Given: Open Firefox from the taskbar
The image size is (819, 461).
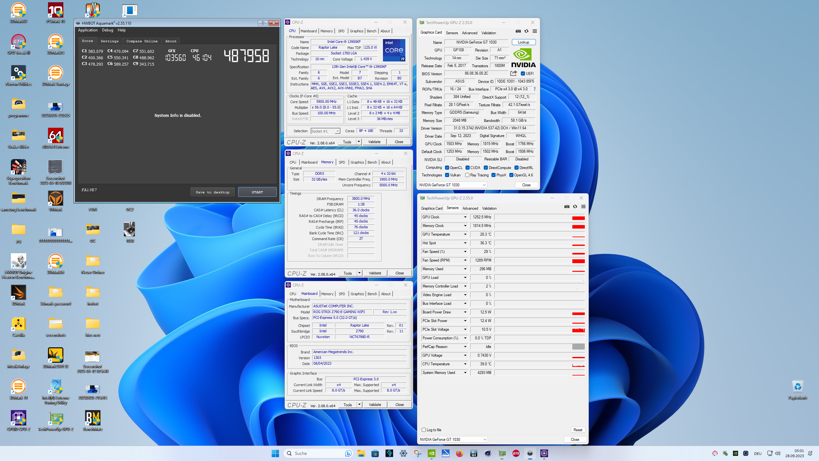Looking at the screenshot, I should click(x=459, y=453).
